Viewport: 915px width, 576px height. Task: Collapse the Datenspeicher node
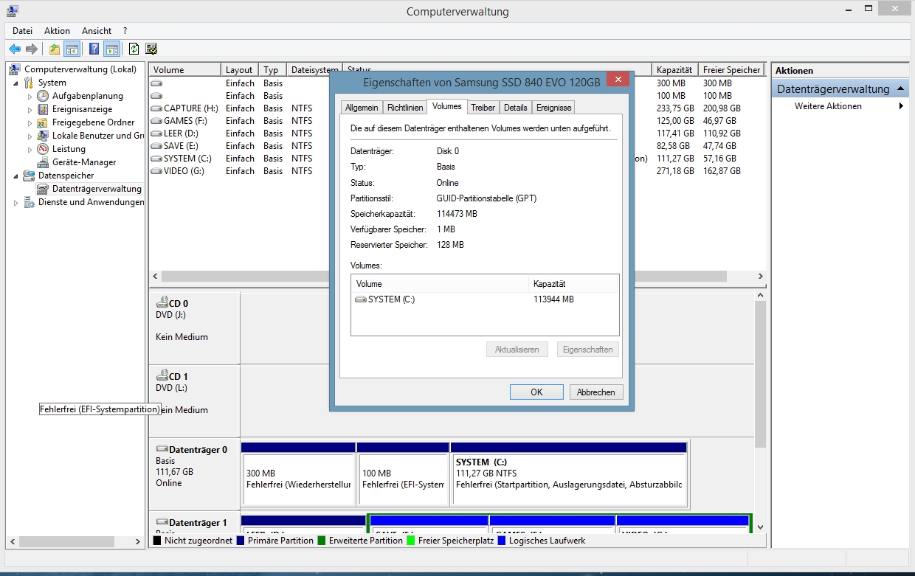pyautogui.click(x=16, y=176)
